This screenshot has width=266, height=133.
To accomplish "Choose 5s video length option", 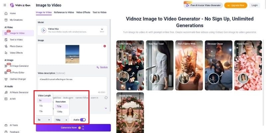I will pos(45,100).
